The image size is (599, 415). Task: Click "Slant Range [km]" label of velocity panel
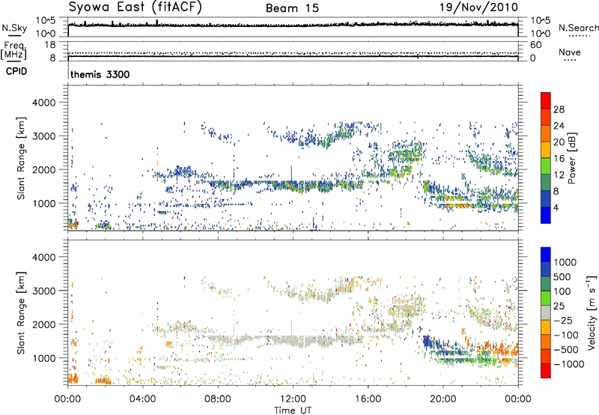(x=21, y=312)
